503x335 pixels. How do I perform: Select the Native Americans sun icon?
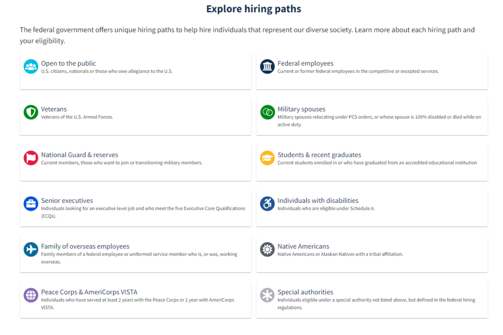point(267,249)
